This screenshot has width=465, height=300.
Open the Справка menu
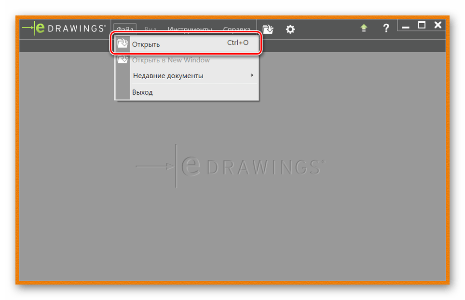click(236, 29)
